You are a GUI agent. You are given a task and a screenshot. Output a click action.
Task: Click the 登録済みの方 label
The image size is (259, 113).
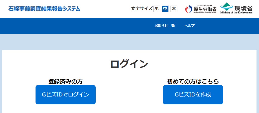coord(66,81)
